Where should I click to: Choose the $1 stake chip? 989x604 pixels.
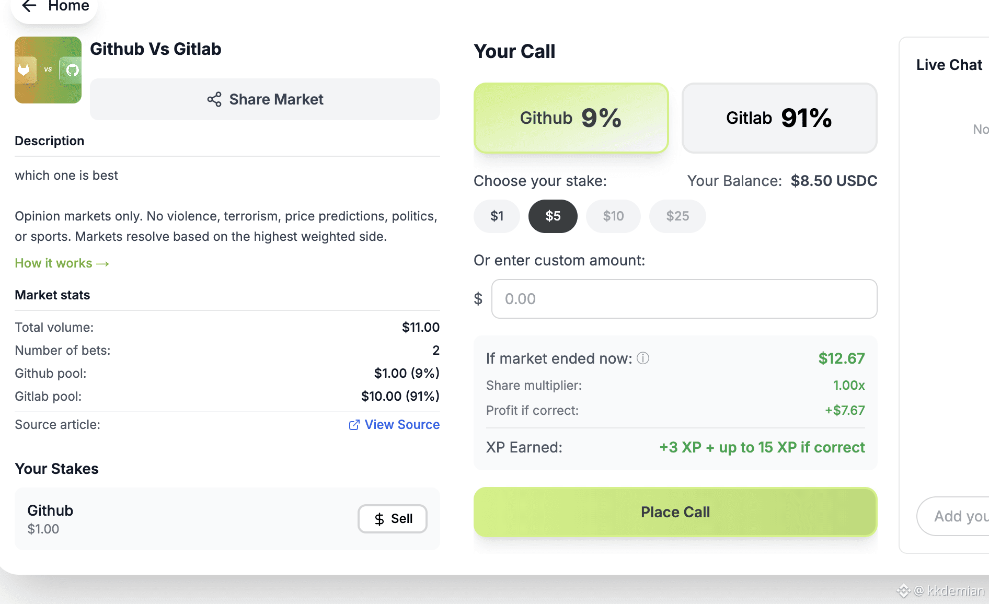coord(497,216)
